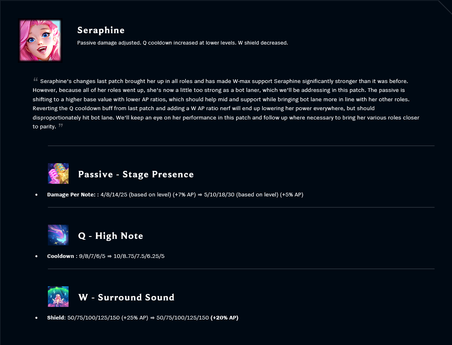Click the bullet before Shield stat
Screen dimensions: 452x345
[37, 318]
